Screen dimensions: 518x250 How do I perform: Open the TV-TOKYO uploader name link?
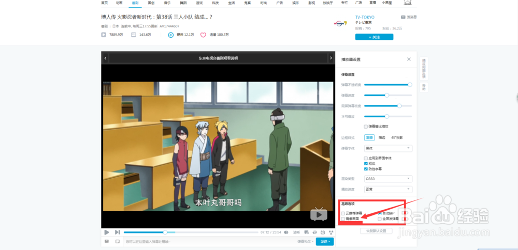point(365,17)
